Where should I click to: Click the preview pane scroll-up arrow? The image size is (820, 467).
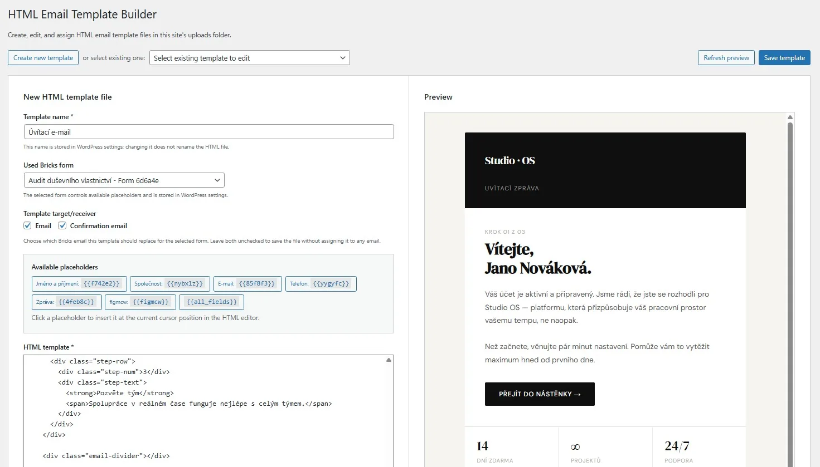pyautogui.click(x=790, y=117)
